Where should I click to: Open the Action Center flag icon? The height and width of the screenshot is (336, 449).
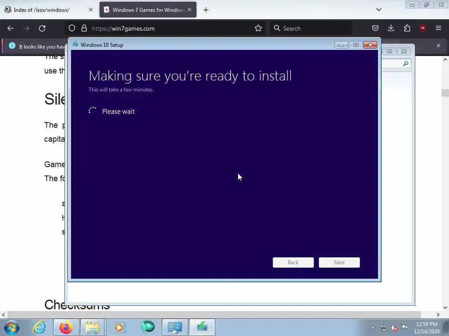point(405,327)
